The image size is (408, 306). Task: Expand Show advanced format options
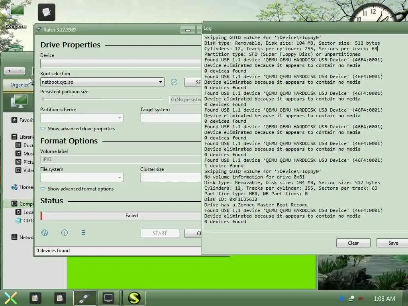pos(77,188)
